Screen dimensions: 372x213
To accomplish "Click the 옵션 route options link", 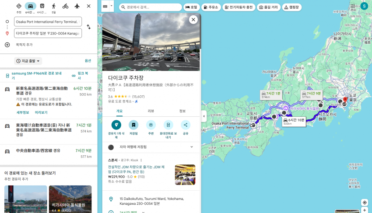I will [88, 61].
